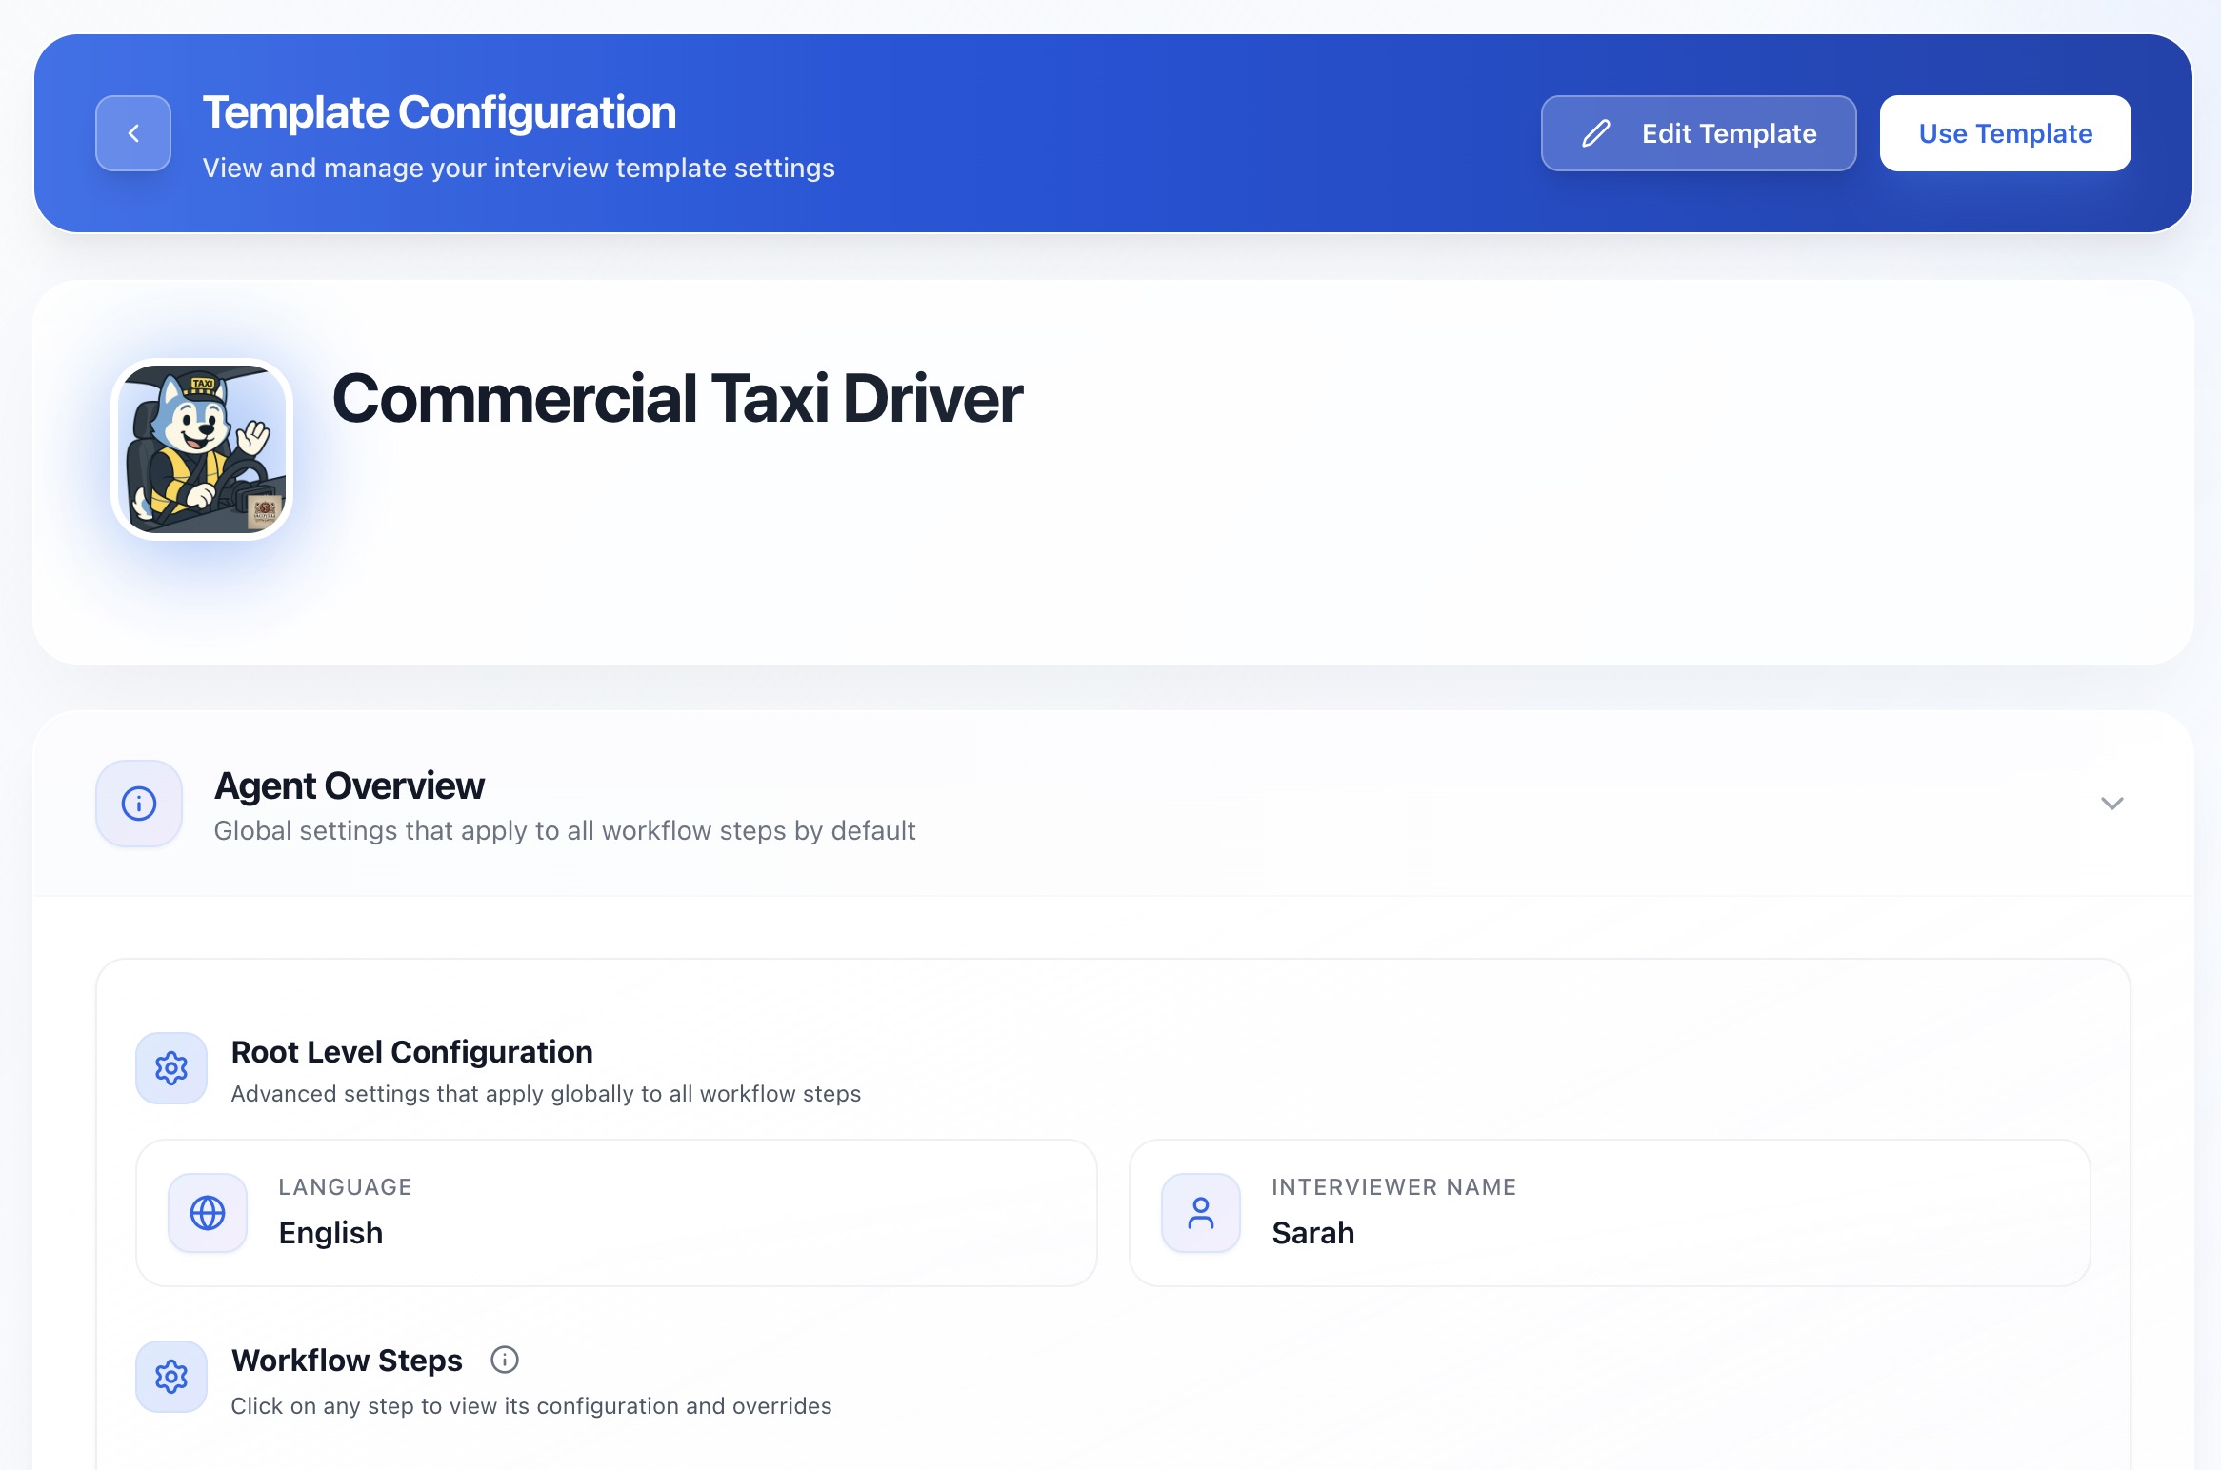2221x1470 pixels.
Task: Click the Root Level Configuration gear icon
Action: click(171, 1068)
